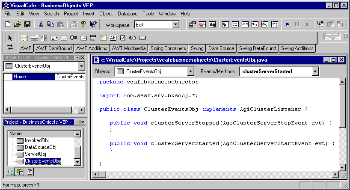This screenshot has width=350, height=190.
Task: Open the Project menu
Action: tap(71, 14)
